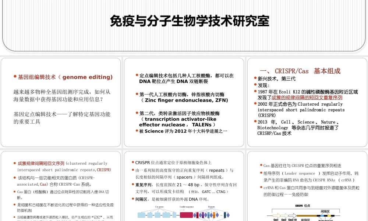This screenshot has height=221, width=368.
Task: Select the 基因定点编辑技术 important tool paragraph
Action: (62, 118)
